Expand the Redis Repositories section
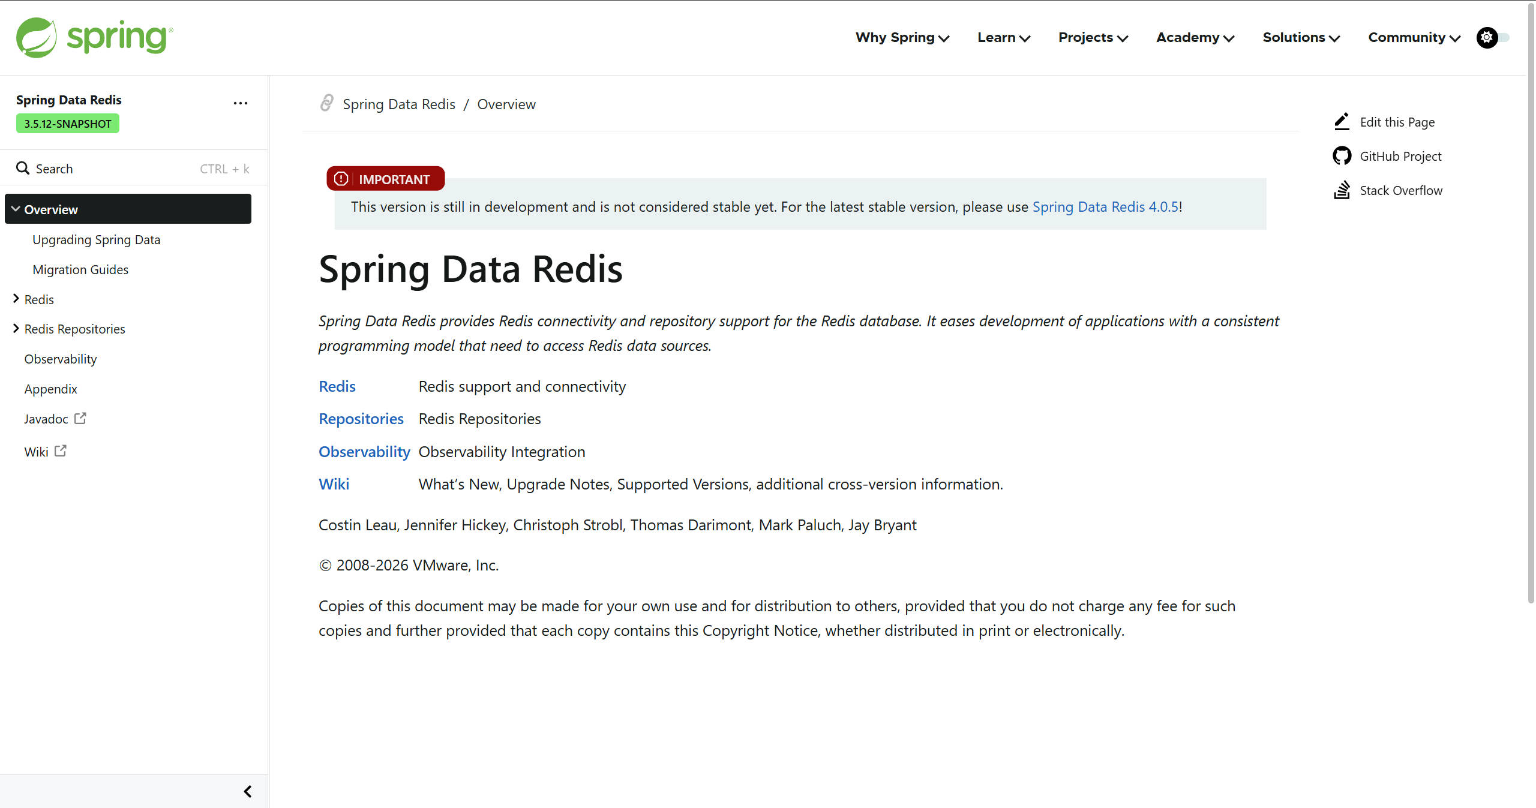This screenshot has height=808, width=1536. point(16,328)
